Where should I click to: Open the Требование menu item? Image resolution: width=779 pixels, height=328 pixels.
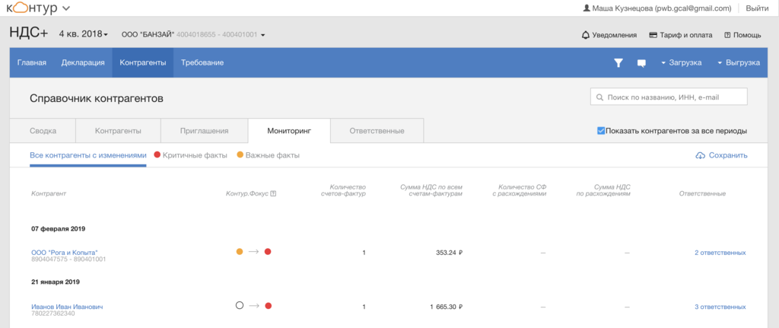[202, 62]
